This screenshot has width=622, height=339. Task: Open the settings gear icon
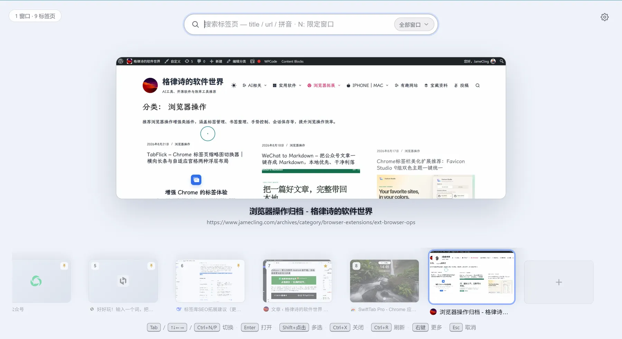(x=604, y=17)
